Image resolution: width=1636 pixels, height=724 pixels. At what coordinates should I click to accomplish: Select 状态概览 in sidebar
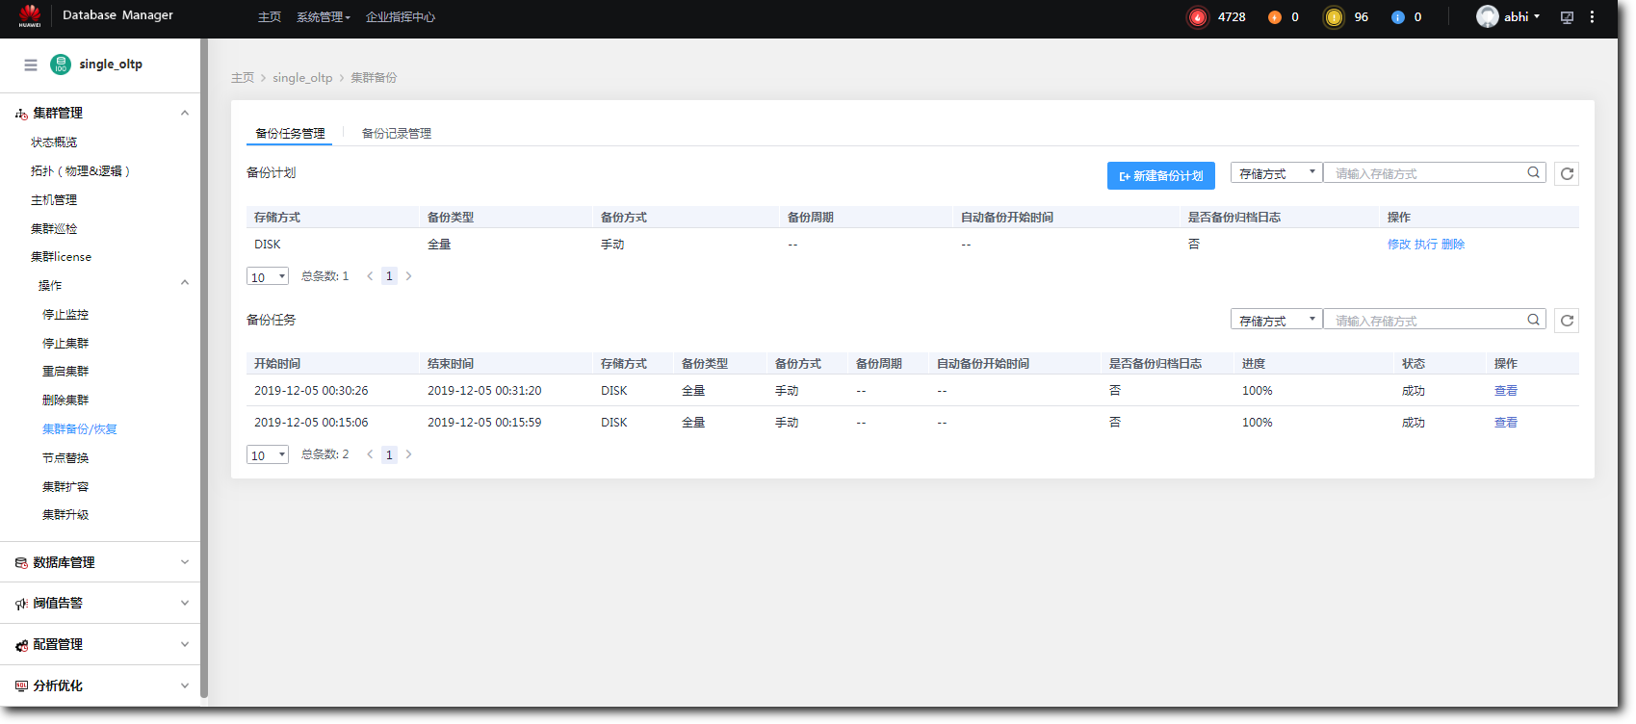pos(54,142)
